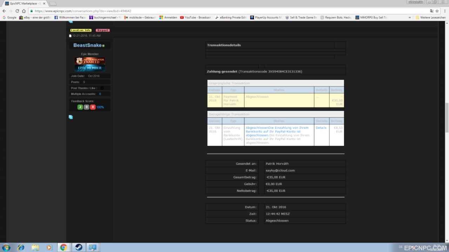The height and width of the screenshot is (252, 449).
Task: Launch Internet Explorer from the taskbar
Action: [21, 247]
